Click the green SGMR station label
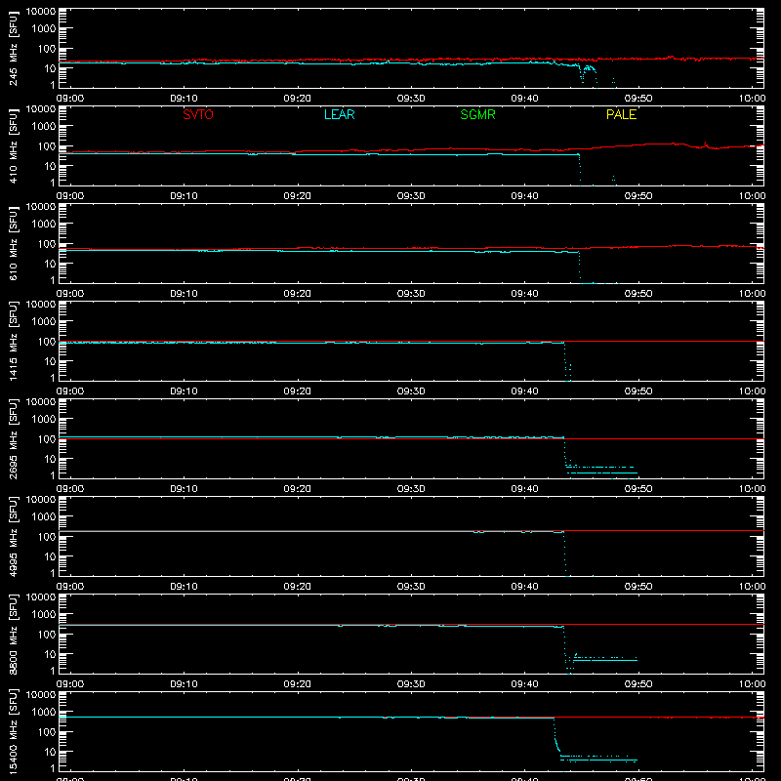 pos(477,114)
